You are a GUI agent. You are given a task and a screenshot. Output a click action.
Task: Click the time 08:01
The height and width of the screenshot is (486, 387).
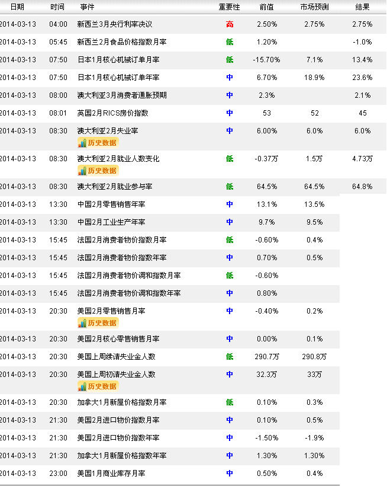[58, 113]
